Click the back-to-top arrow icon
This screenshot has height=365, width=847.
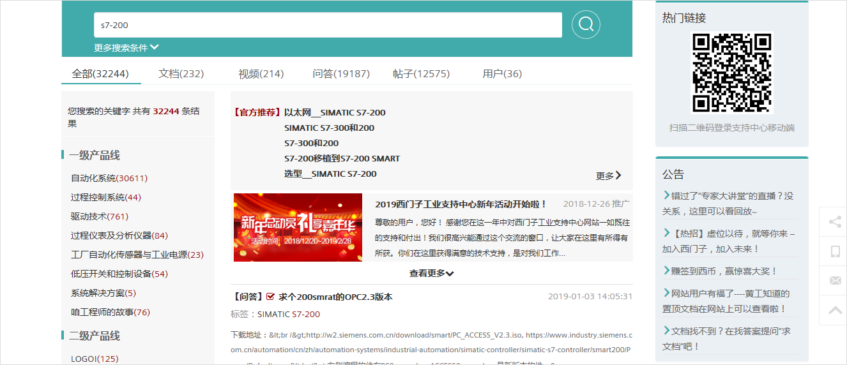click(834, 310)
